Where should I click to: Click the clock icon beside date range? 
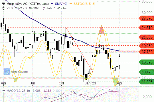coord(3,8)
